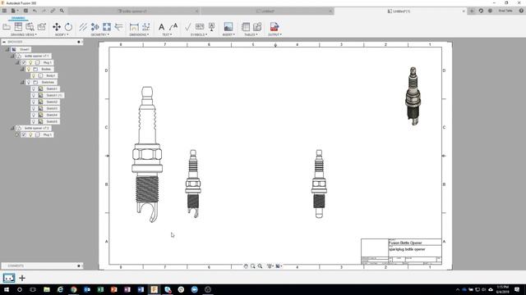
Task: Open the Modify dropdown menu
Action: pyautogui.click(x=62, y=34)
